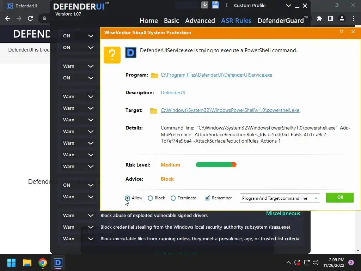Open the Chrome three-dot menu
This screenshot has width=361, height=271.
(353, 18)
